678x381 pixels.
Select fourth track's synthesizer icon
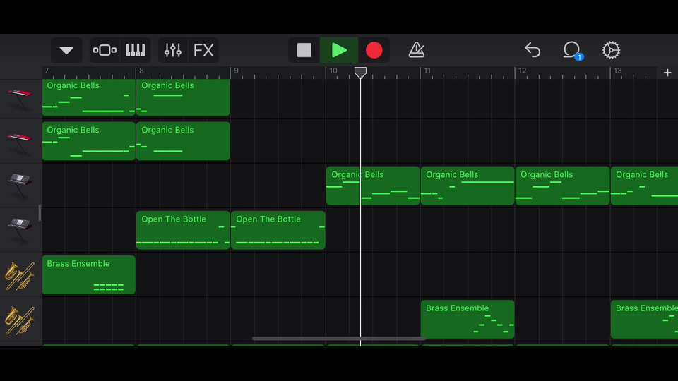tap(20, 230)
